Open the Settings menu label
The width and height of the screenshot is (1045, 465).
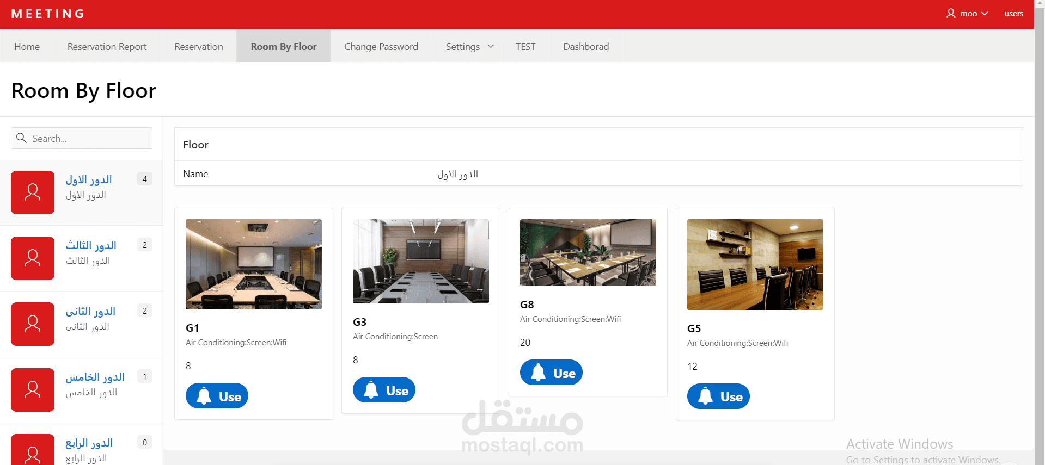click(463, 46)
